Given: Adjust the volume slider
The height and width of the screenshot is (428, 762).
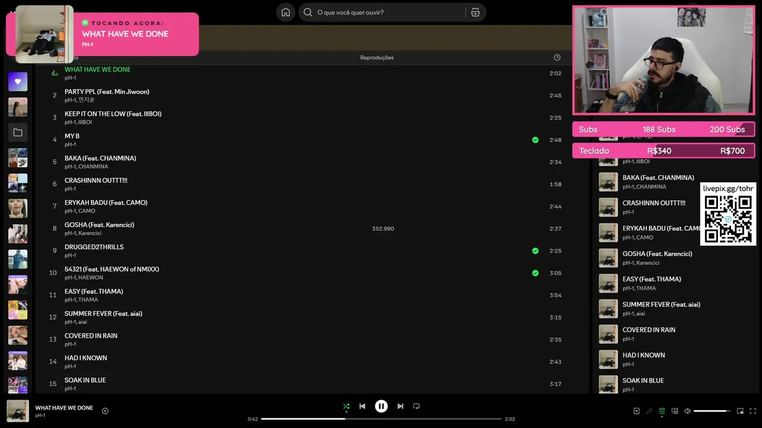Looking at the screenshot, I should pyautogui.click(x=712, y=411).
